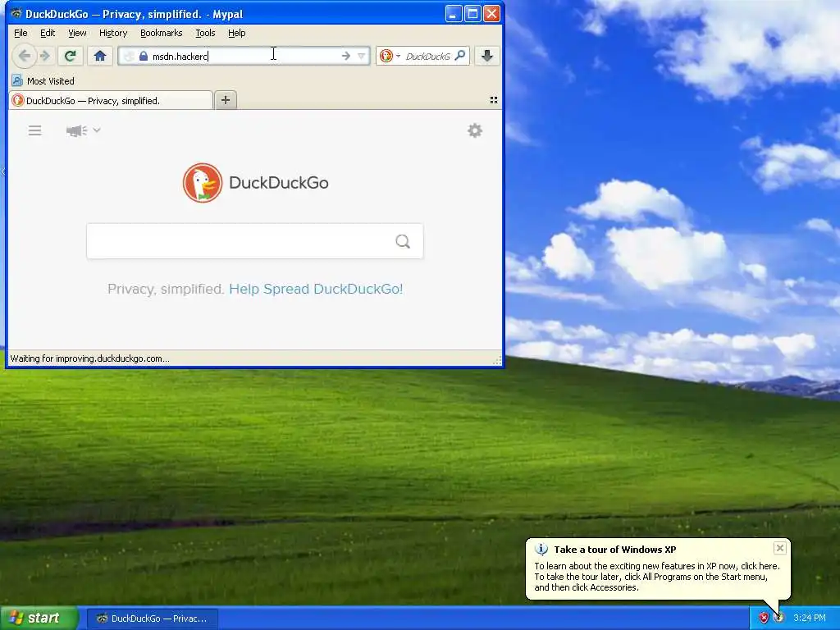
Task: Open the Most Visited bookmarks folder
Action: (x=43, y=81)
